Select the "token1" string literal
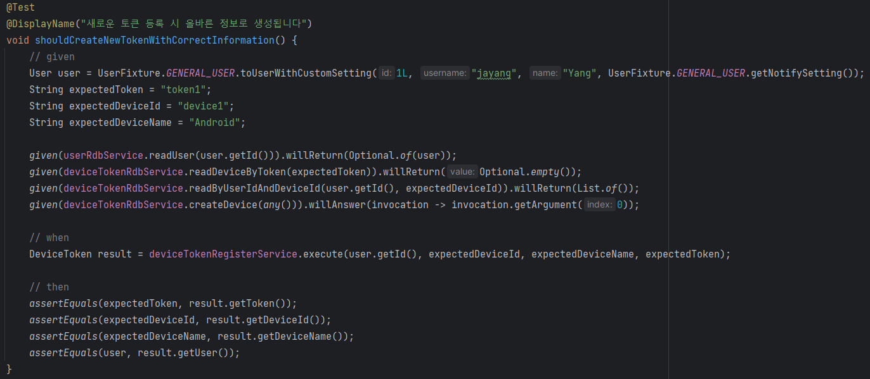The width and height of the screenshot is (870, 379). (183, 90)
